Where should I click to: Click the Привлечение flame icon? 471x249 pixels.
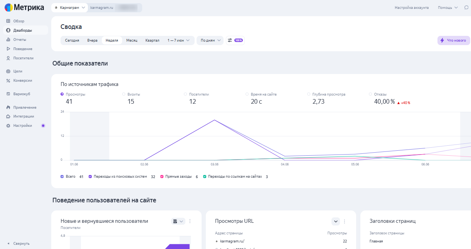(8, 107)
